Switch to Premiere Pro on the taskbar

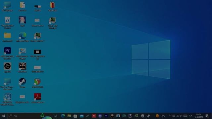click(106, 116)
